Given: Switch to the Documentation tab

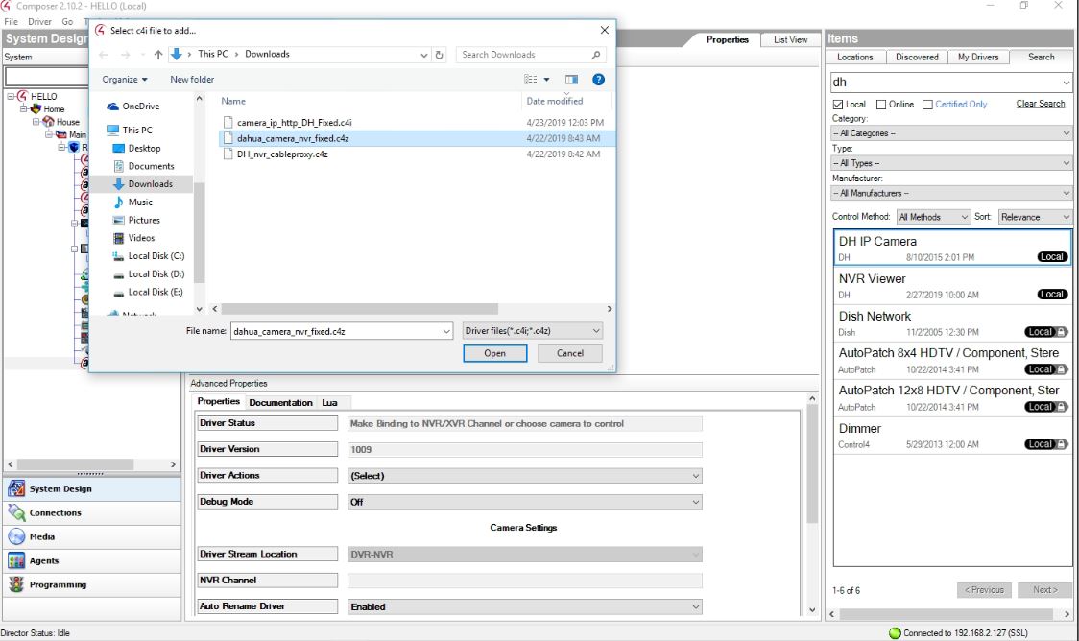Looking at the screenshot, I should click(x=280, y=402).
